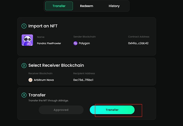
Task: Click the step 3 number icon
Action: pos(24,95)
